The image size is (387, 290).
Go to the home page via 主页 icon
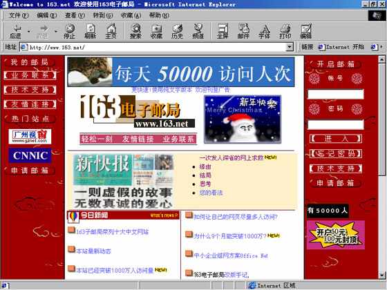click(x=111, y=31)
